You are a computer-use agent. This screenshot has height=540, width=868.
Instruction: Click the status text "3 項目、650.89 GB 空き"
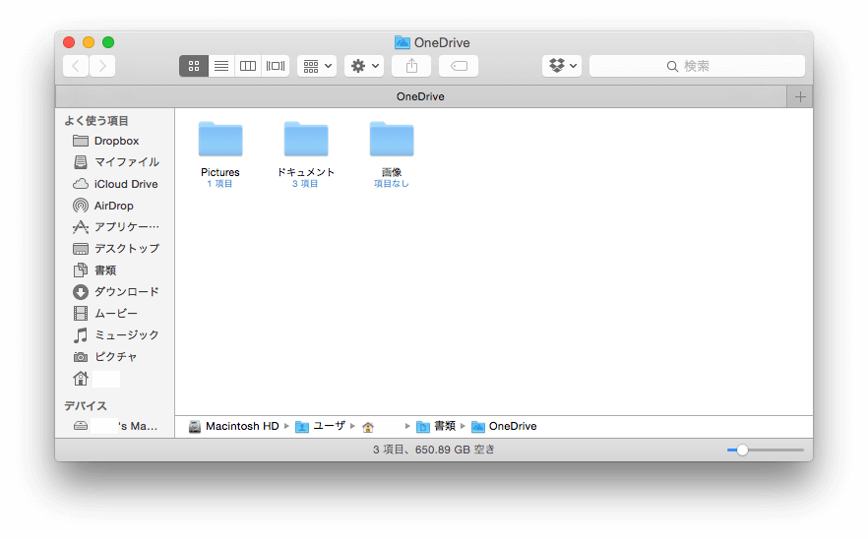tap(433, 450)
